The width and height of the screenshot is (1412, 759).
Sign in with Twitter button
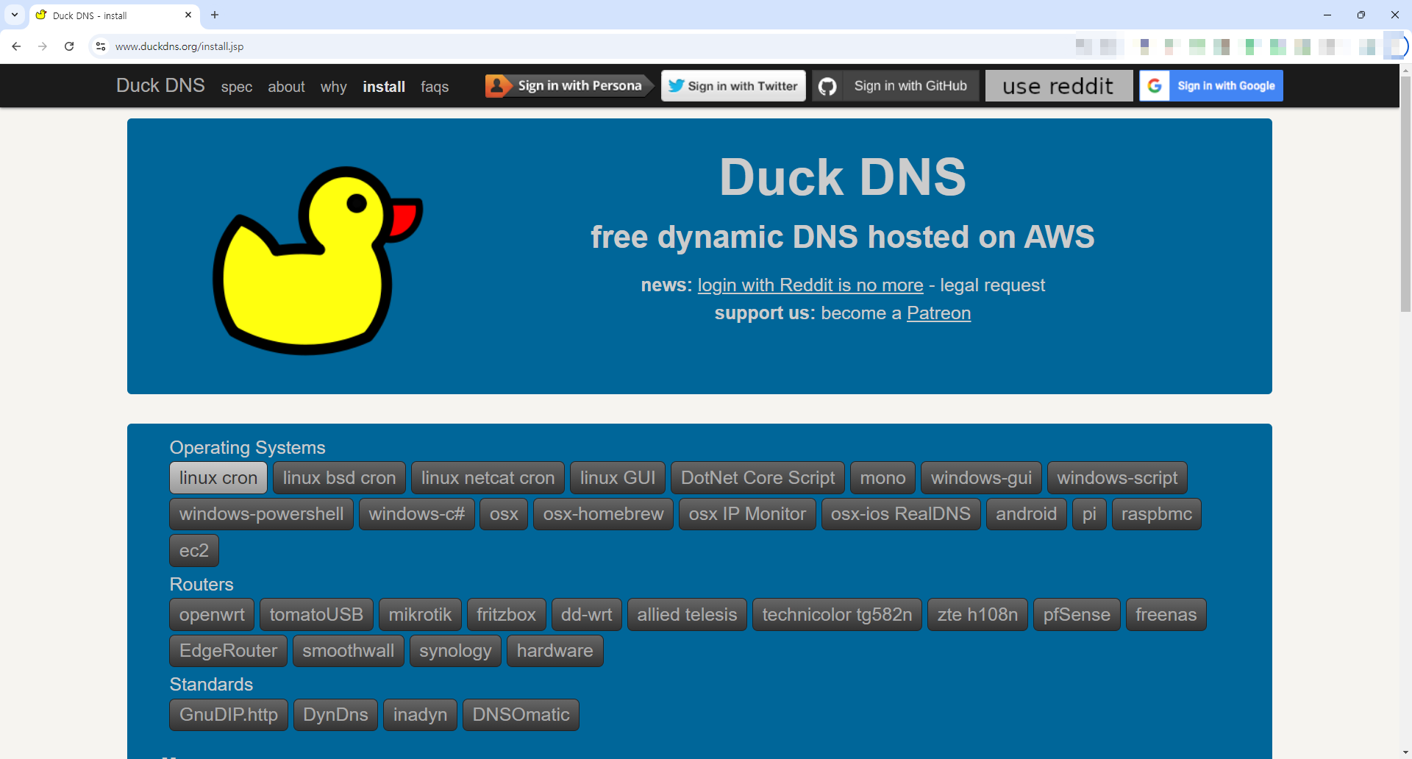tap(733, 86)
